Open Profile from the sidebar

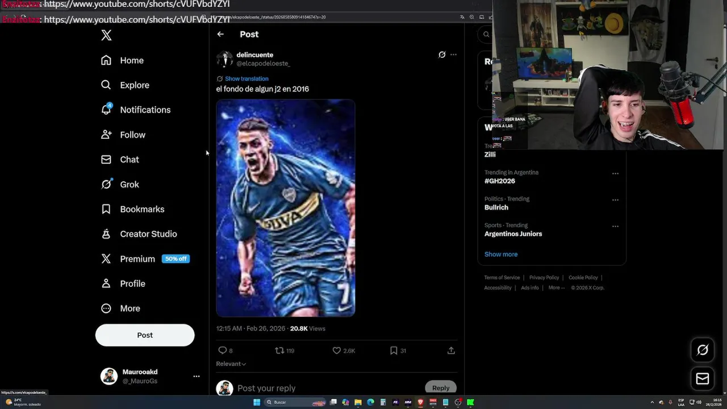pos(123,283)
